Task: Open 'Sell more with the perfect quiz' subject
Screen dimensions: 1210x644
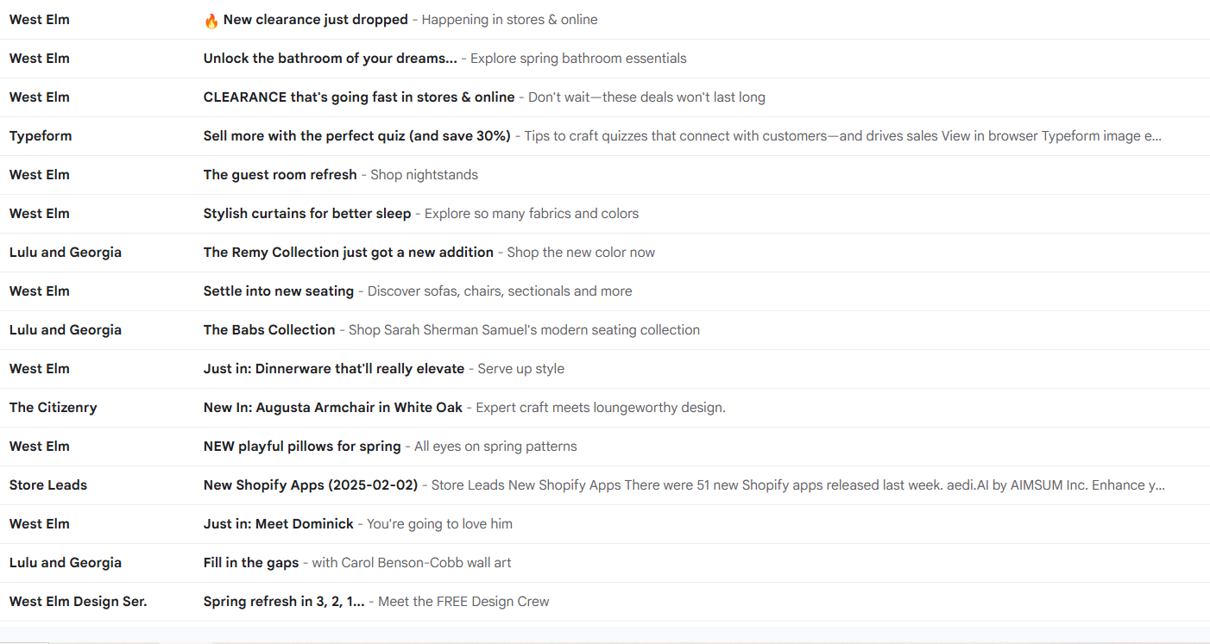Action: click(x=357, y=136)
